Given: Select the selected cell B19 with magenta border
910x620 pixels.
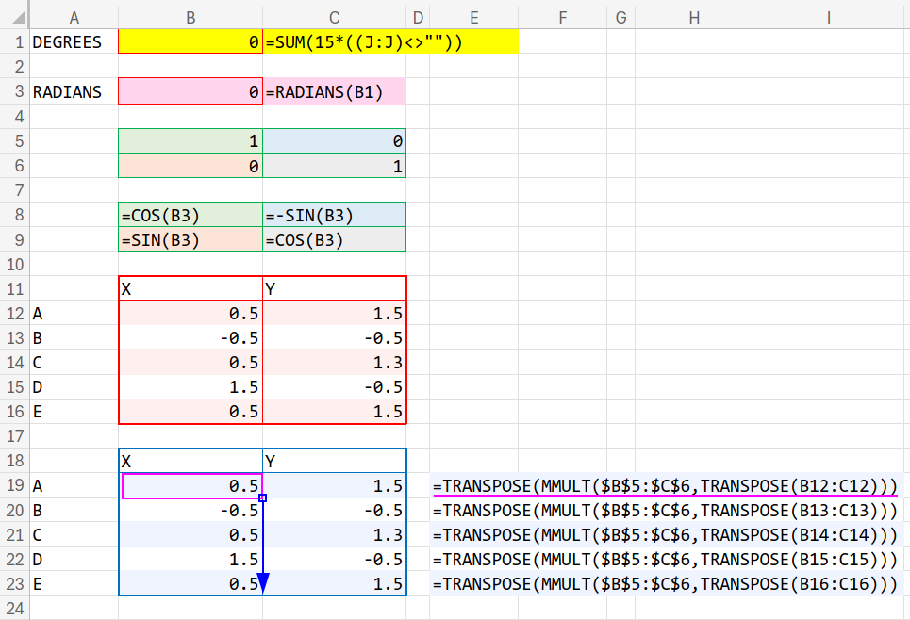Looking at the screenshot, I should coord(190,485).
